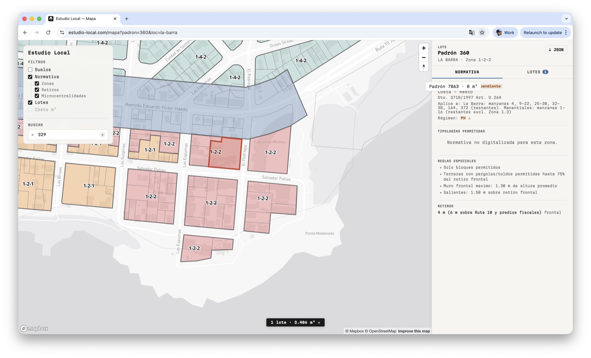Zoom in the map with plus button
The height and width of the screenshot is (358, 591).
[x=424, y=48]
